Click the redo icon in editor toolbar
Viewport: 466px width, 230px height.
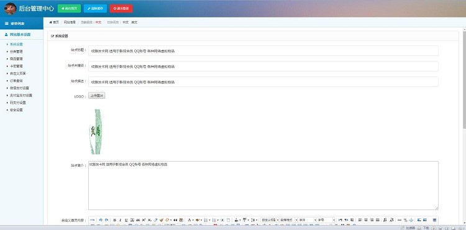pyautogui.click(x=106, y=220)
